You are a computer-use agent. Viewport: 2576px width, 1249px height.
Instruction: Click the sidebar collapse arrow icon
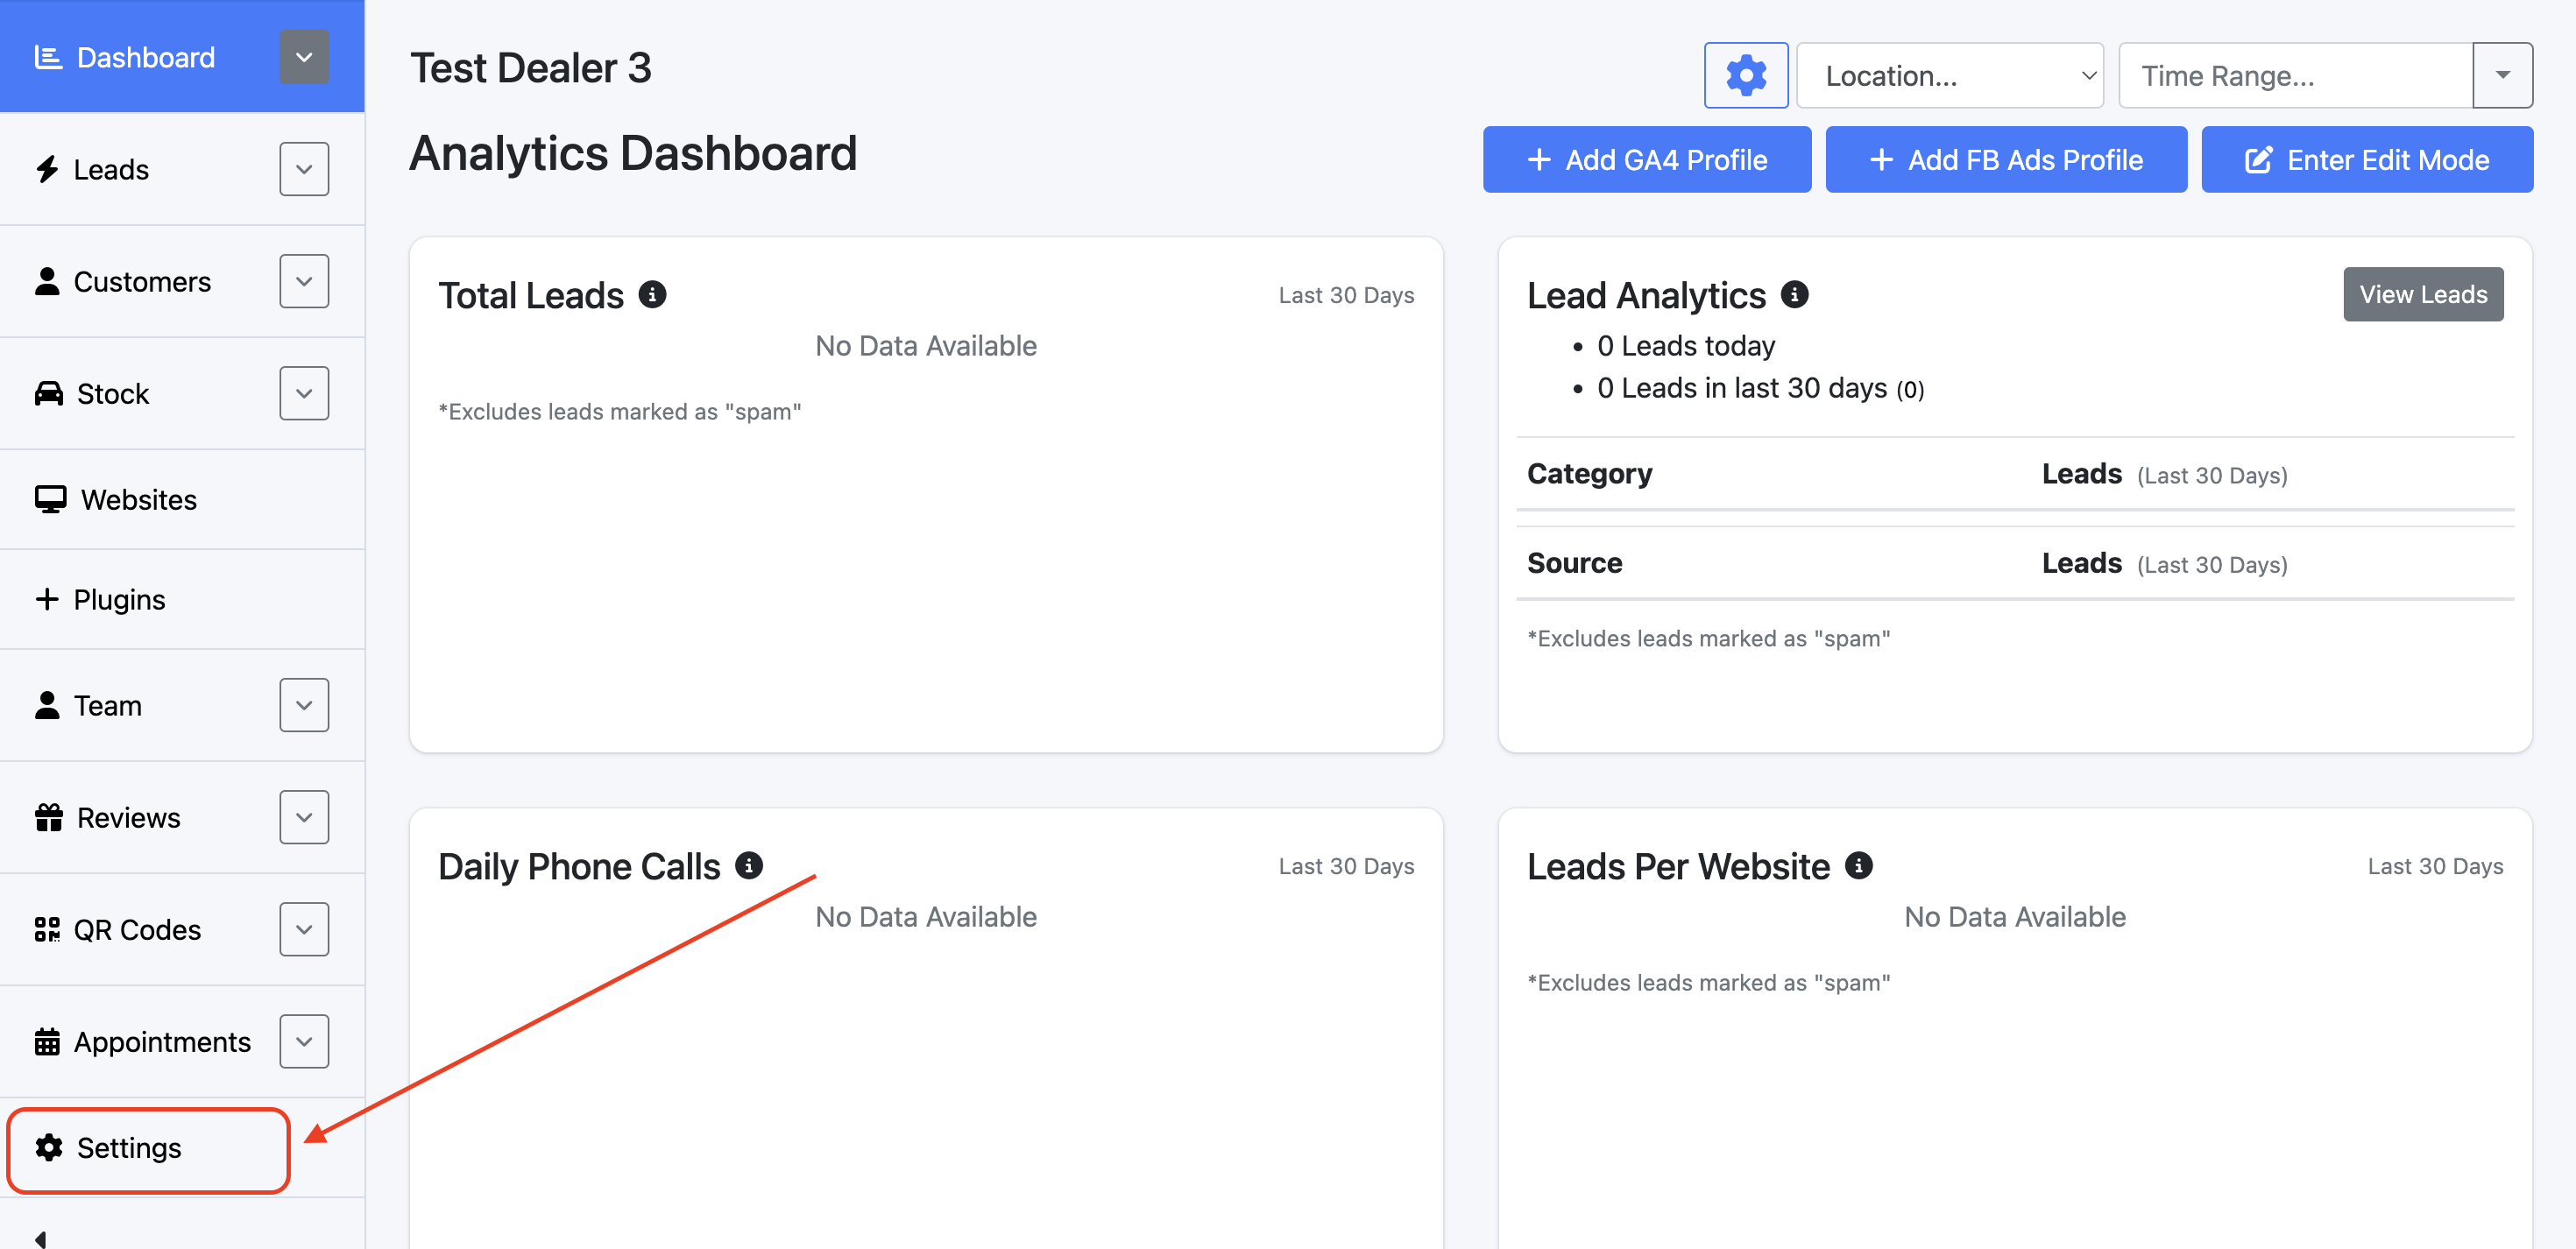(41, 1238)
